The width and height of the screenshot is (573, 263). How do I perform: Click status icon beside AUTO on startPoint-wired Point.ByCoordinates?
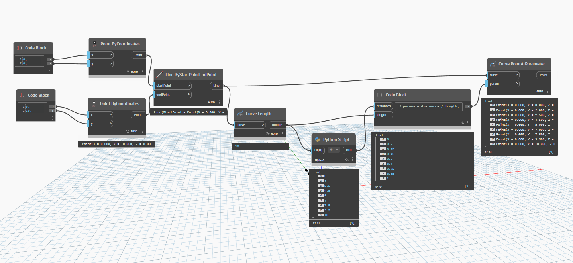[128, 72]
